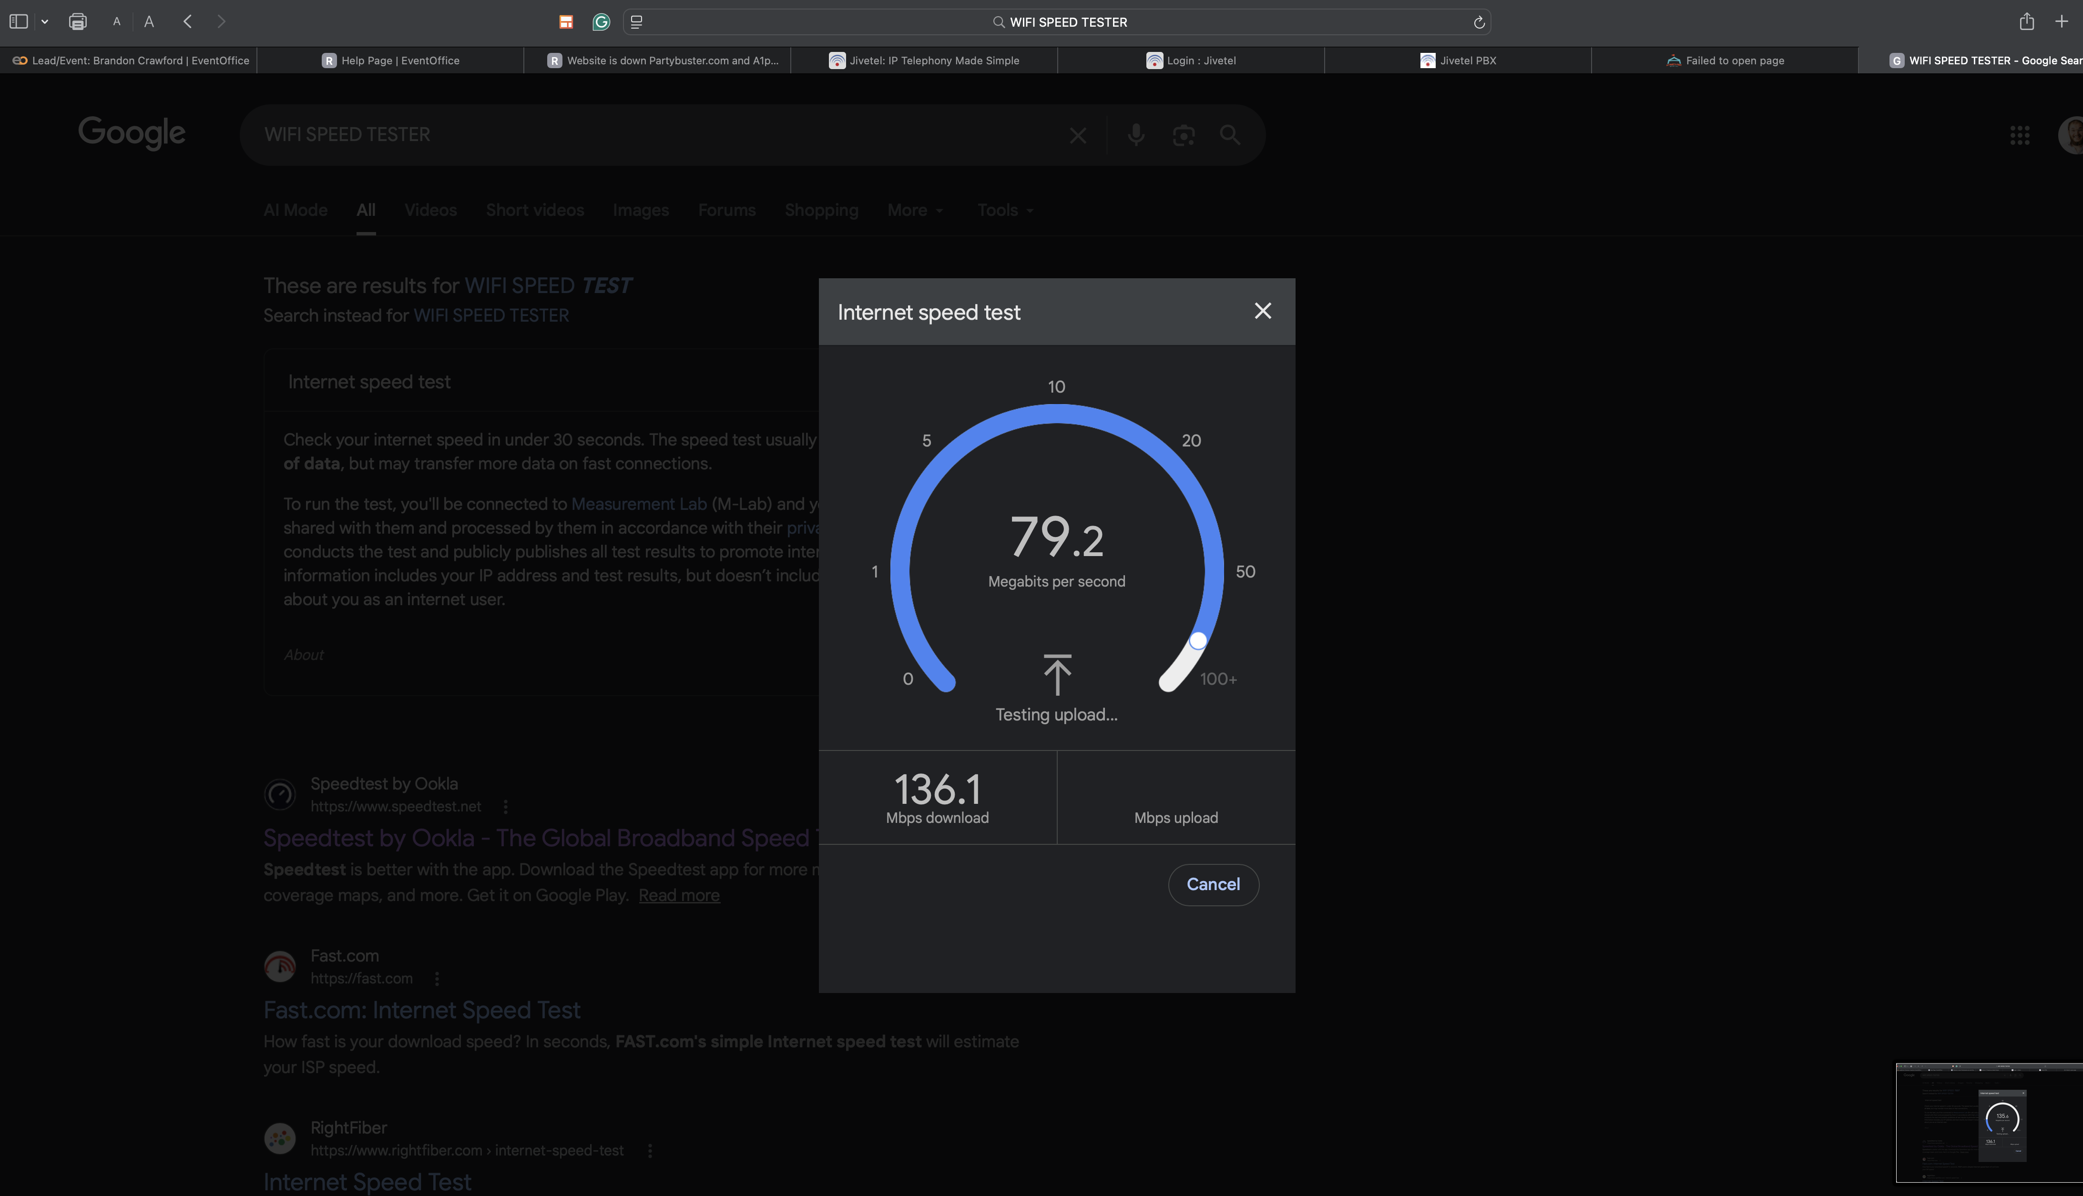Open the orange extension icon
Viewport: 2083px width, 1196px height.
[565, 22]
